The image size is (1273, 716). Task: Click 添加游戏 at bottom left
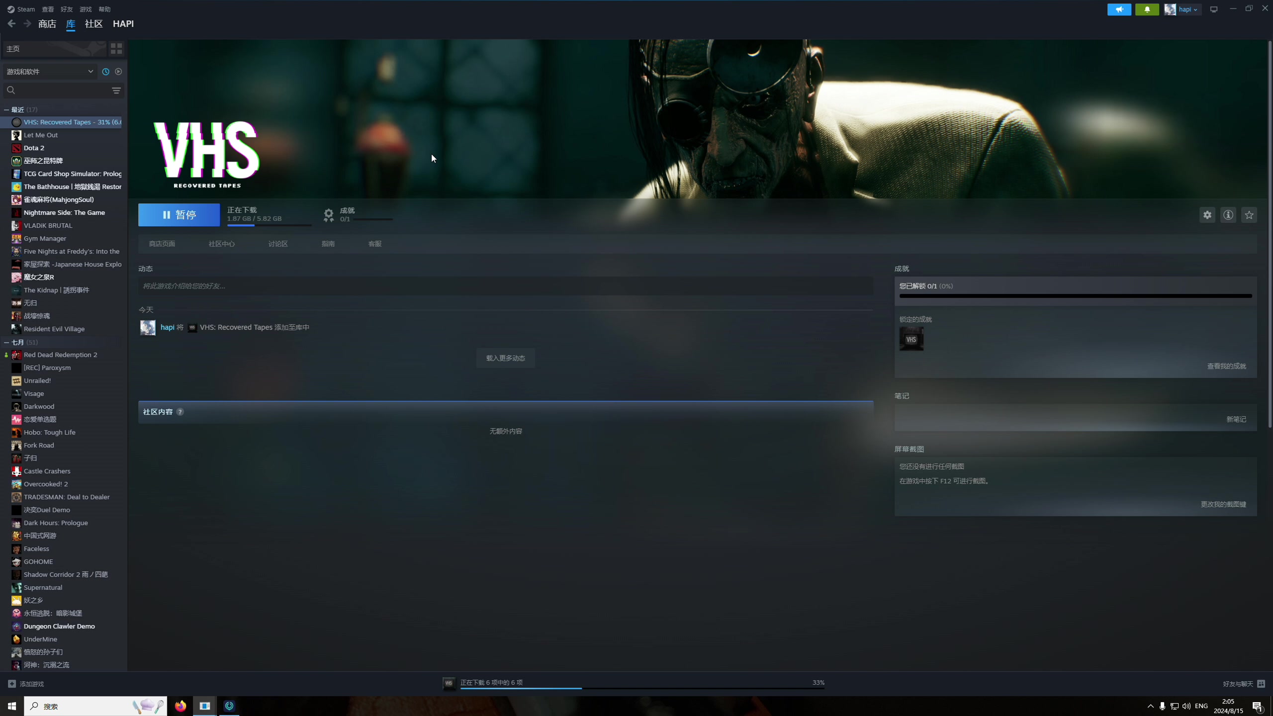point(32,684)
